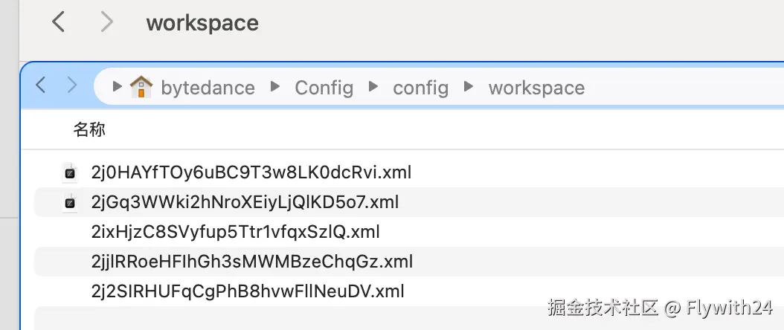Expand the triangle before the home icon
784x330 pixels.
click(118, 87)
